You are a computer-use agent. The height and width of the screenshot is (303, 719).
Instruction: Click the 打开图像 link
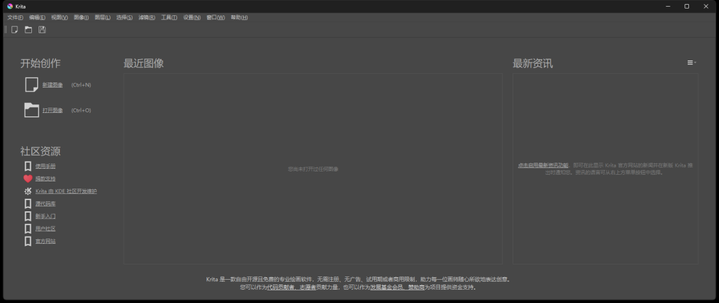coord(53,110)
